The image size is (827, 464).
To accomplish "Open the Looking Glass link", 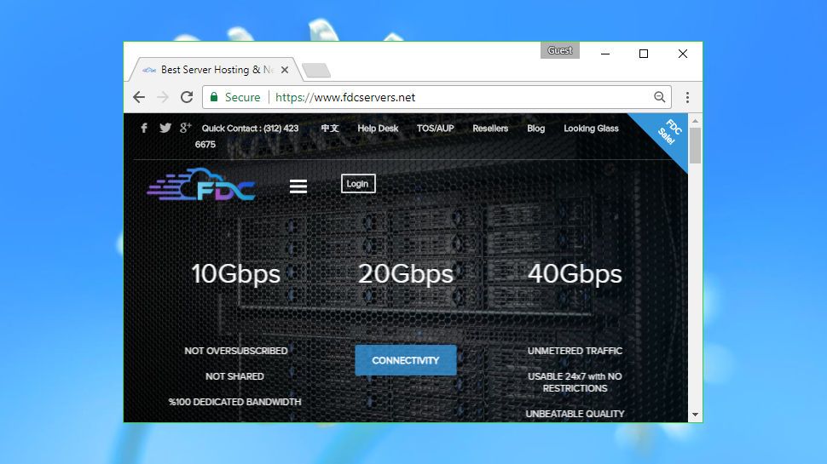I will pos(591,128).
